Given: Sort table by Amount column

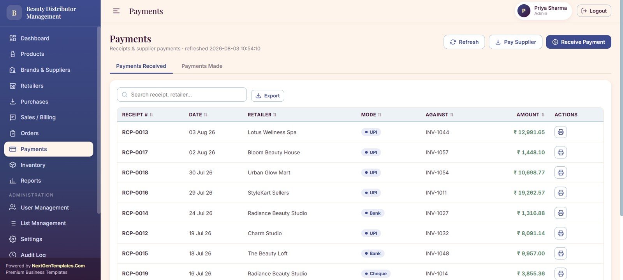Looking at the screenshot, I should [531, 115].
